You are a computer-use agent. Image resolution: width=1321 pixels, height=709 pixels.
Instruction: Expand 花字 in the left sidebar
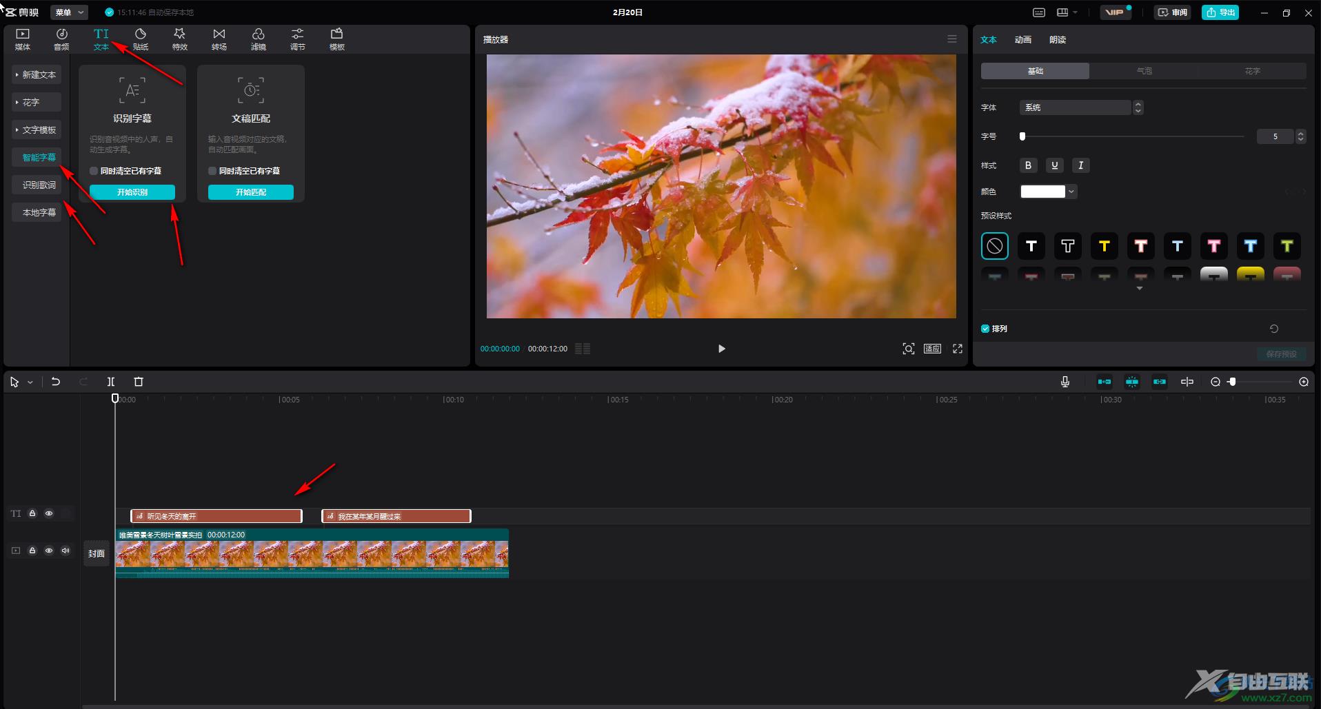(x=37, y=102)
